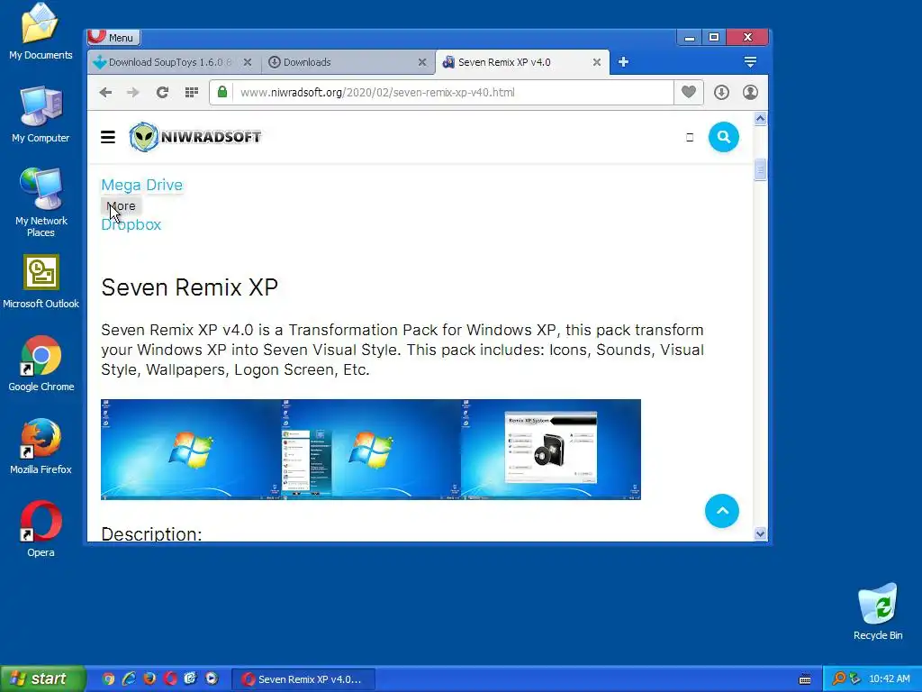Open the user account icon

(x=750, y=93)
